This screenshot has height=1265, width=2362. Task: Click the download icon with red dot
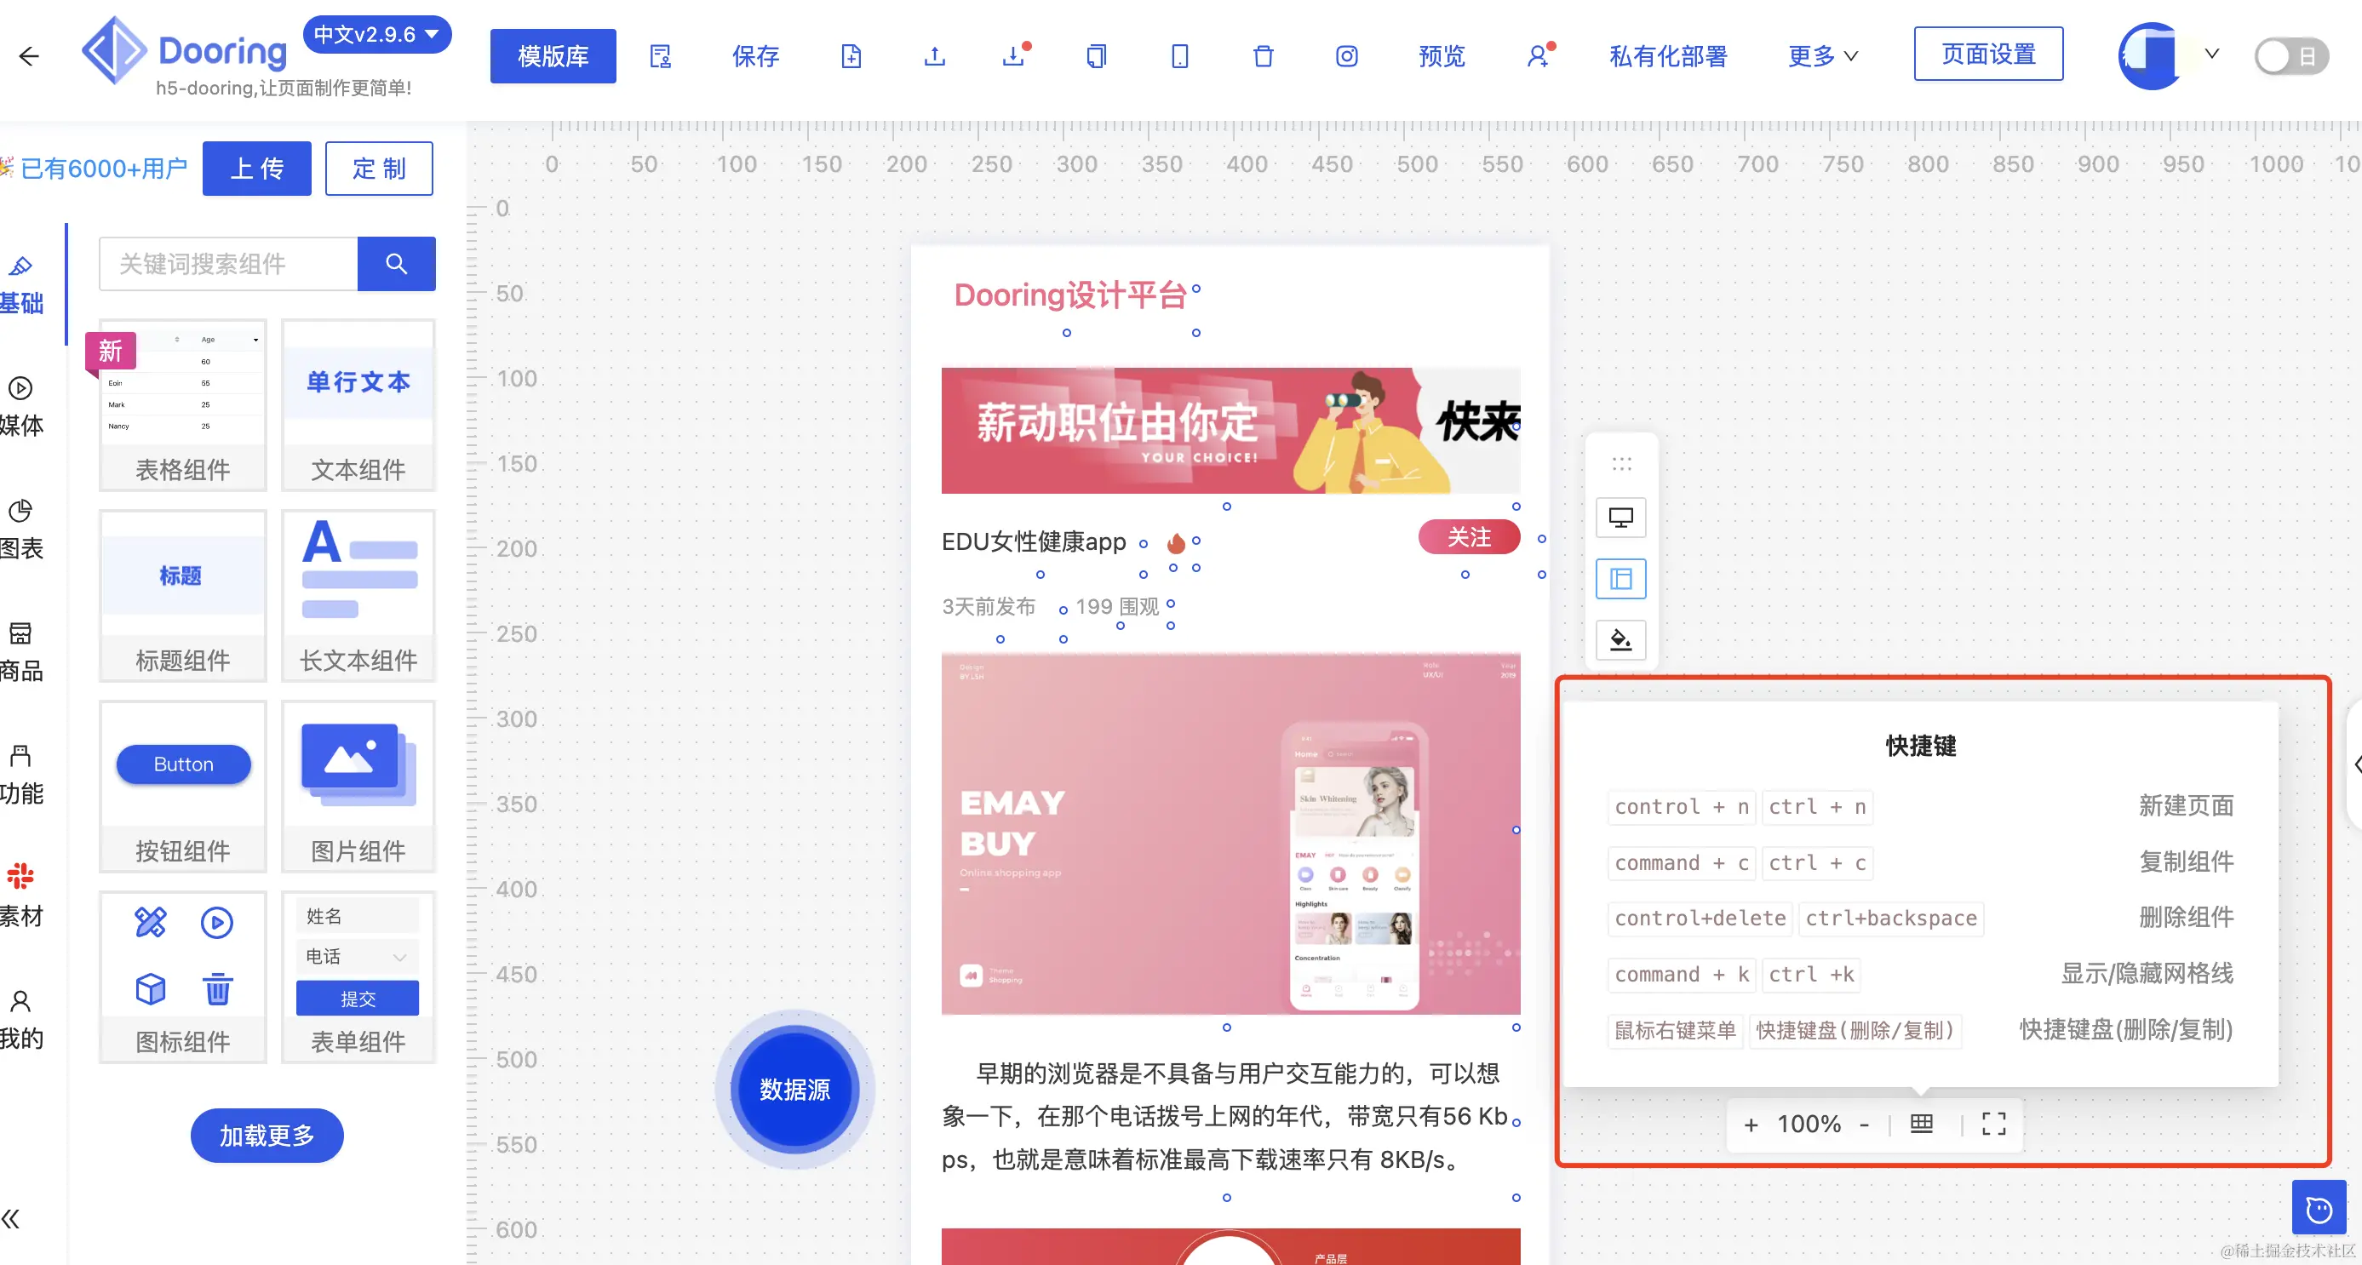tap(1015, 54)
